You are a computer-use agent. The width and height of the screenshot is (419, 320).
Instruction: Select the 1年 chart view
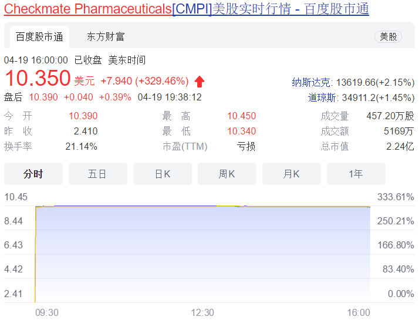tap(356, 174)
